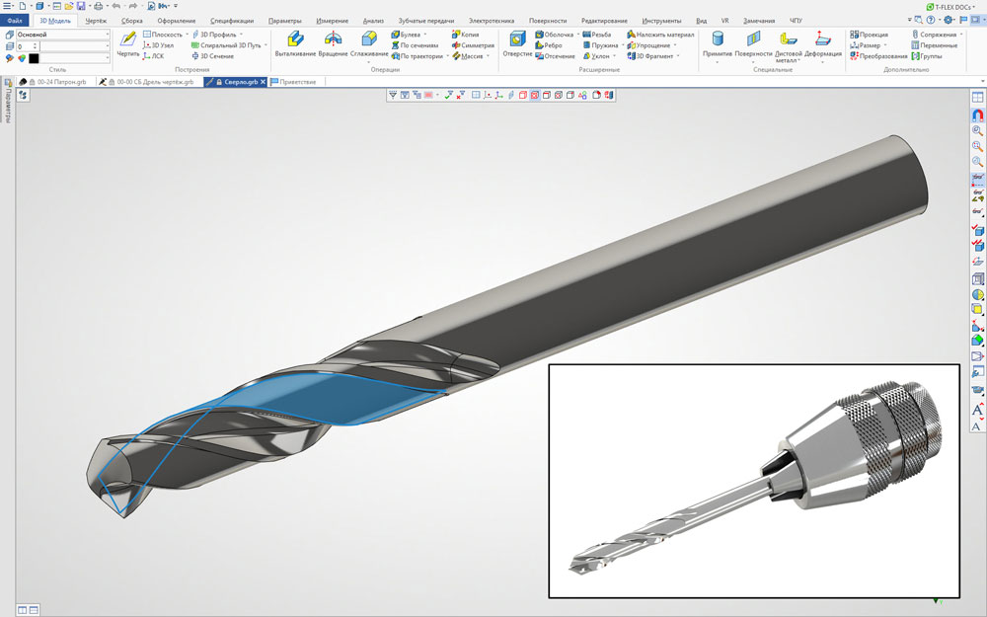Click the Наложить материал command
The image size is (987, 617).
(659, 35)
